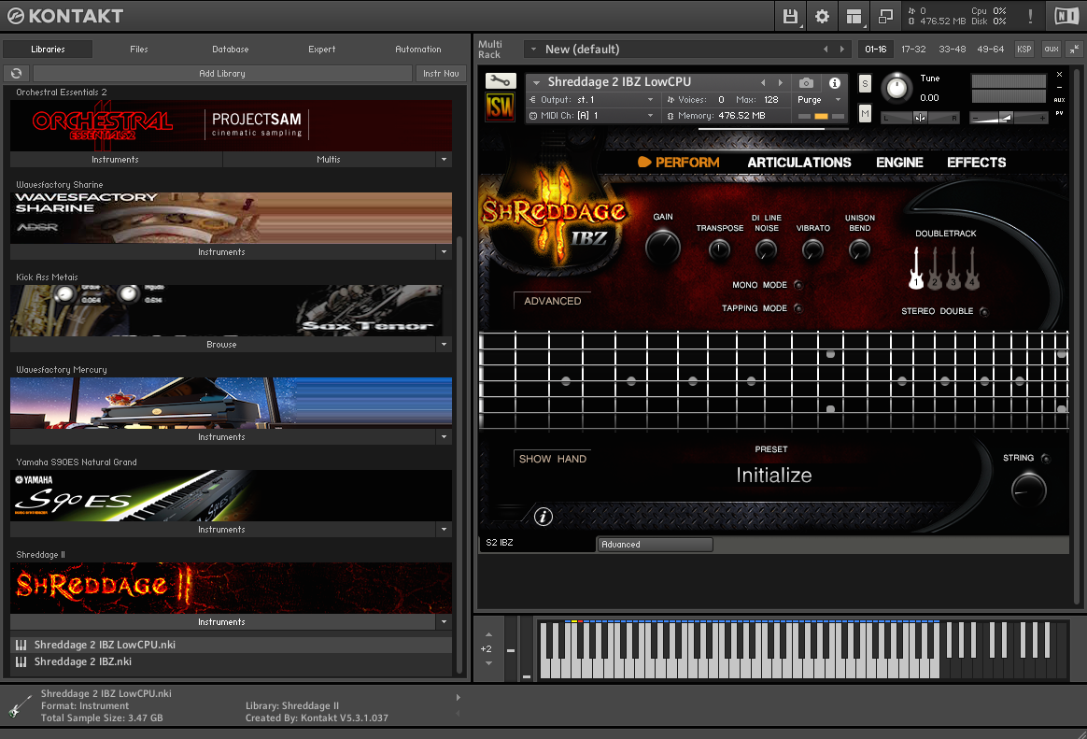Collapse rack to minimized size
Image resolution: width=1087 pixels, height=739 pixels.
pos(1074,50)
